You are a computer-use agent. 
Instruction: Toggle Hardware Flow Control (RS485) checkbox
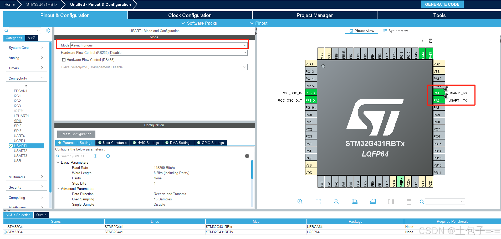tap(64, 60)
